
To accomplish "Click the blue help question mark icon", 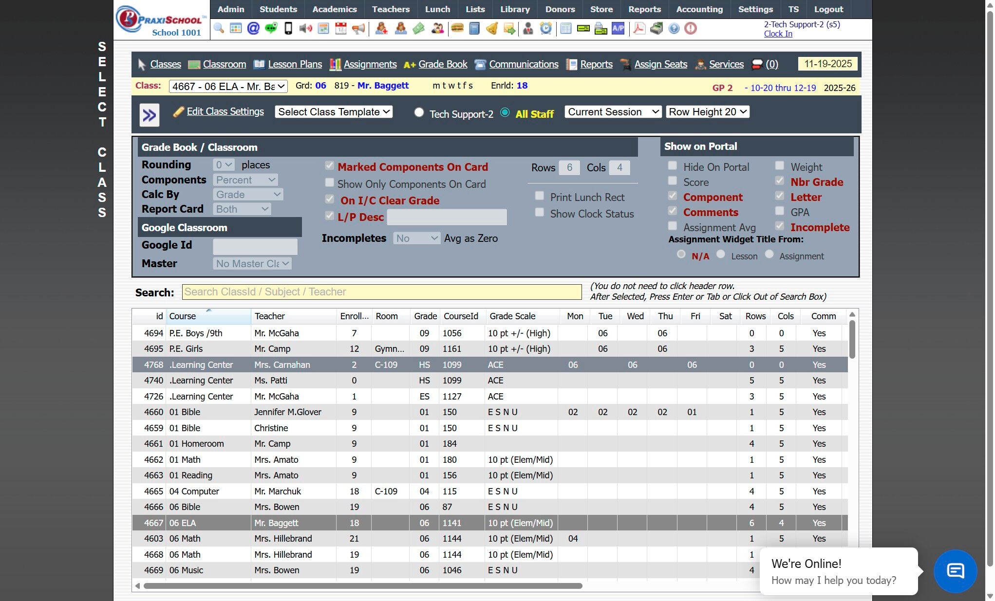I will (674, 28).
